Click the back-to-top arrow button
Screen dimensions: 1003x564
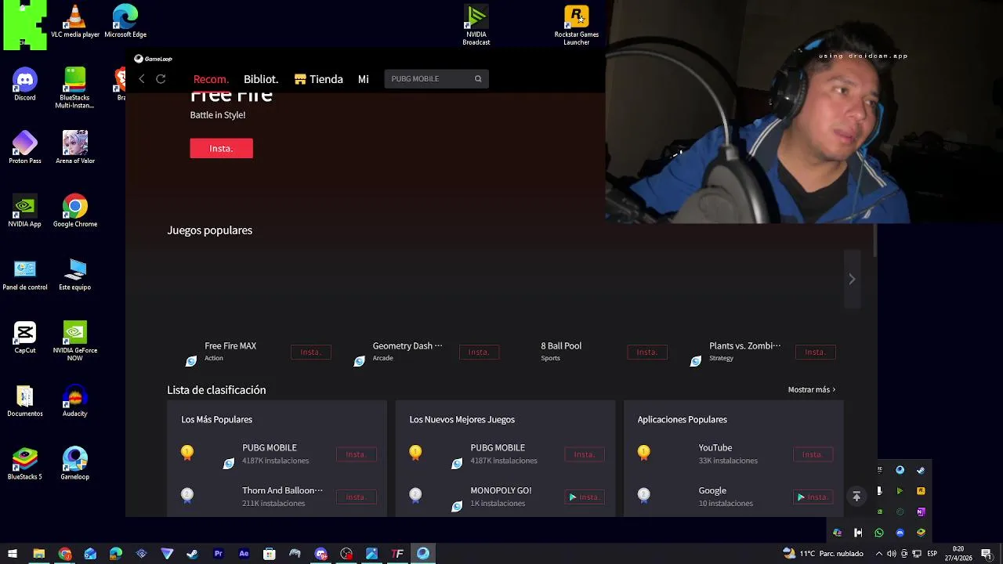pyautogui.click(x=856, y=497)
